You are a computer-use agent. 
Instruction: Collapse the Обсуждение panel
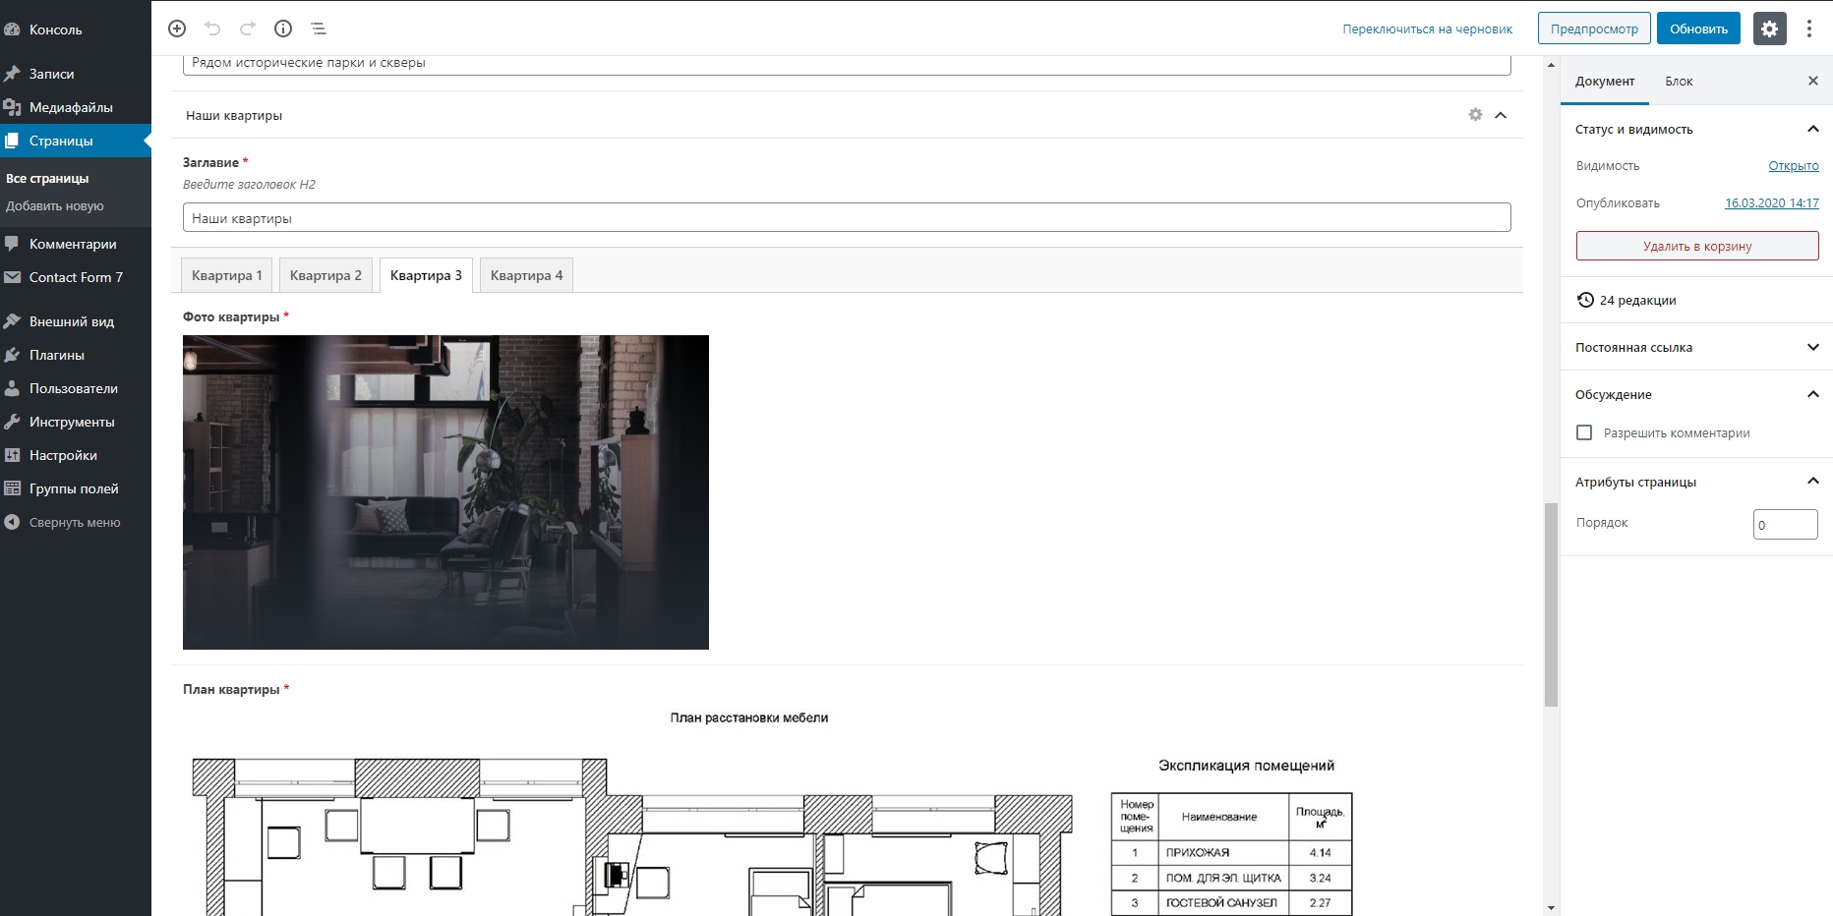coord(1813,394)
